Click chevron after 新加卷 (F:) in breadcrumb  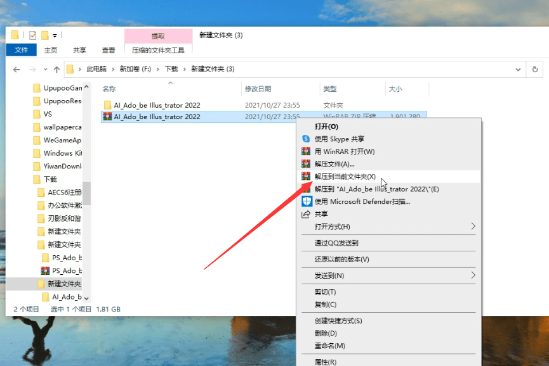tap(158, 69)
